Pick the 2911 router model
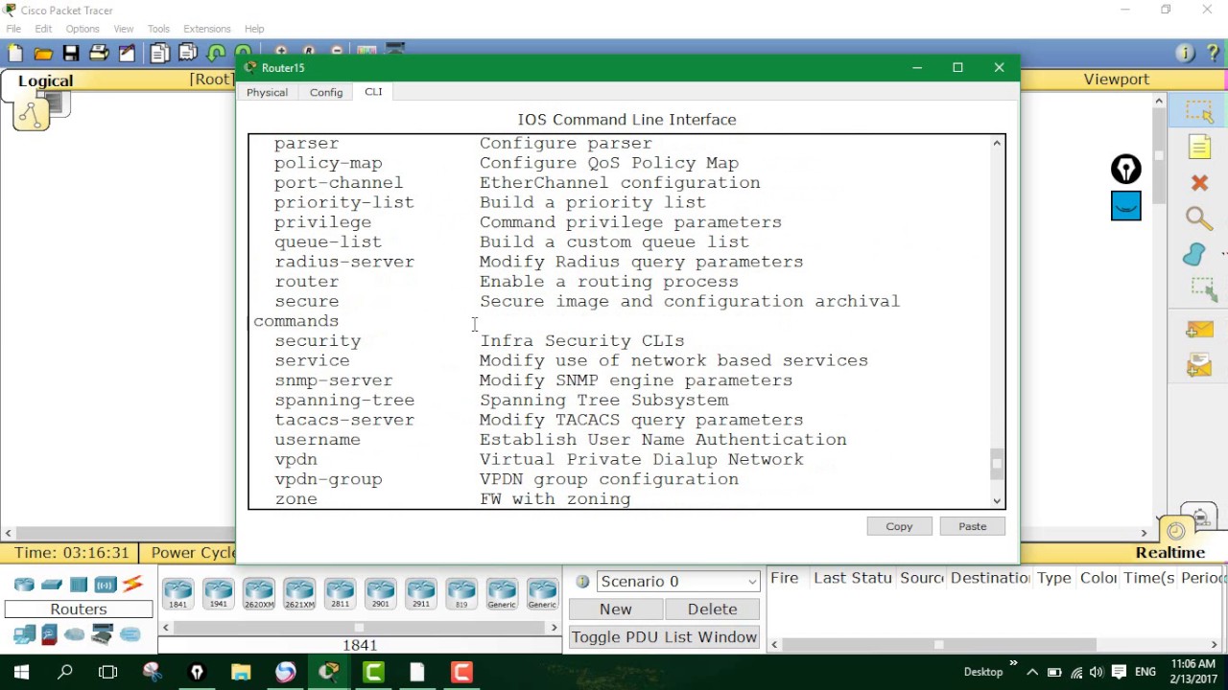 (x=420, y=594)
